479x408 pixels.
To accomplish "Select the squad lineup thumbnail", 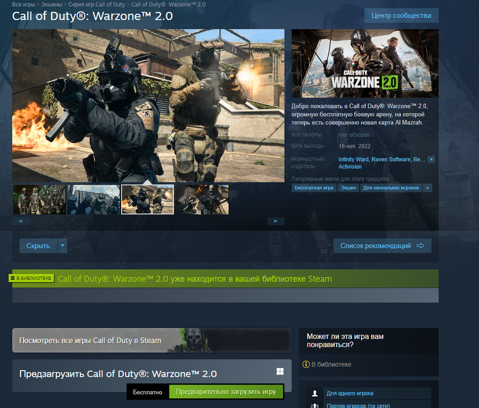I will point(39,200).
